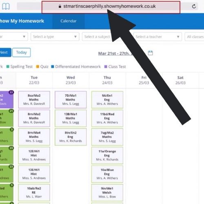This screenshot has height=204, width=204.
Task: Reload the page with refresh icon
Action: click(194, 6)
